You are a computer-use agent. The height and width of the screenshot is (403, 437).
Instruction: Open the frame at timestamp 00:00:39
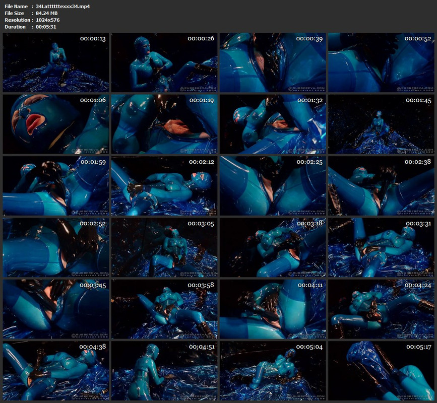tap(273, 62)
